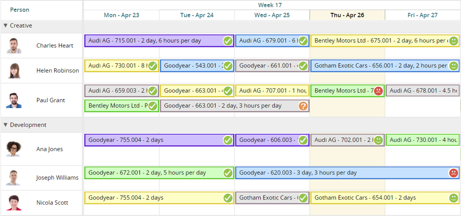Screen dimensions: 461x216
Task: Open Ana Jones's avatar photo
Action: coord(14,149)
